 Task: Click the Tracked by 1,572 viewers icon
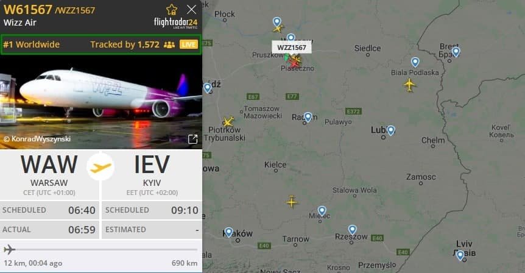click(x=169, y=44)
